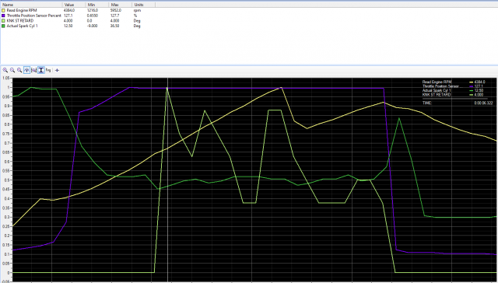Click the third zoom magnifier icon

[x=19, y=70]
